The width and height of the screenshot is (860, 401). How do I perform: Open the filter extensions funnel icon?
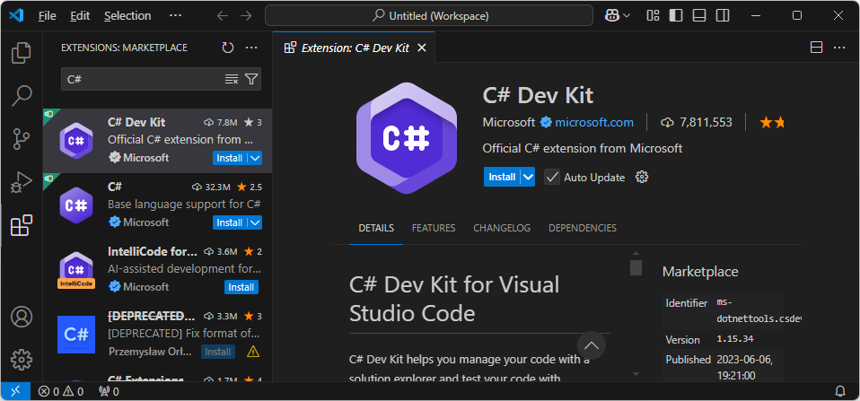click(x=251, y=80)
